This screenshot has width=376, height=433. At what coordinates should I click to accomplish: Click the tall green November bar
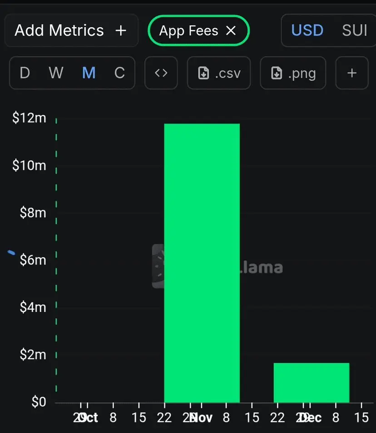pos(202,263)
